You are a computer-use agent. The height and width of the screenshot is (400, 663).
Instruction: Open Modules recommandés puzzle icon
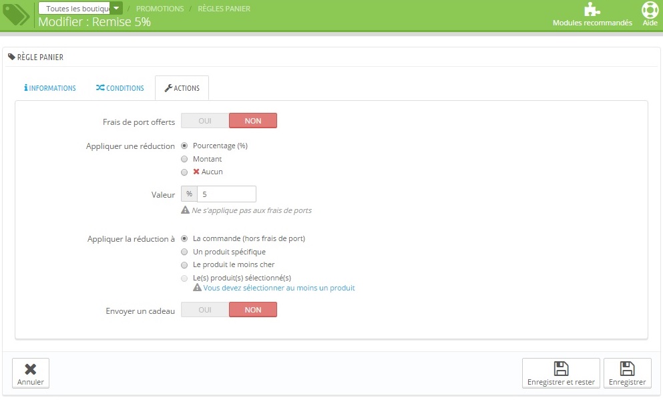[x=592, y=9]
